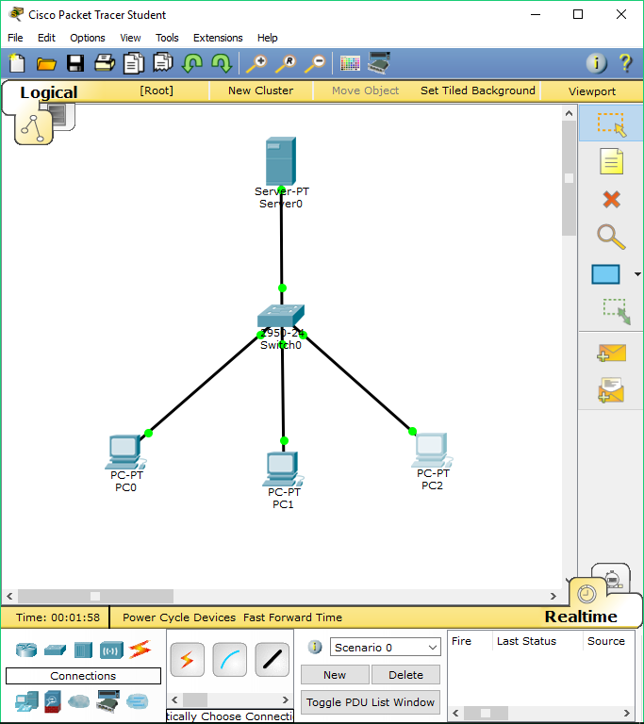The height and width of the screenshot is (724, 644).
Task: Select the Custom Made Devices category
Action: point(107,701)
